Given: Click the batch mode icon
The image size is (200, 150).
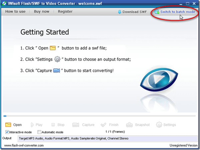Looking at the screenshot, I should click(157, 12).
